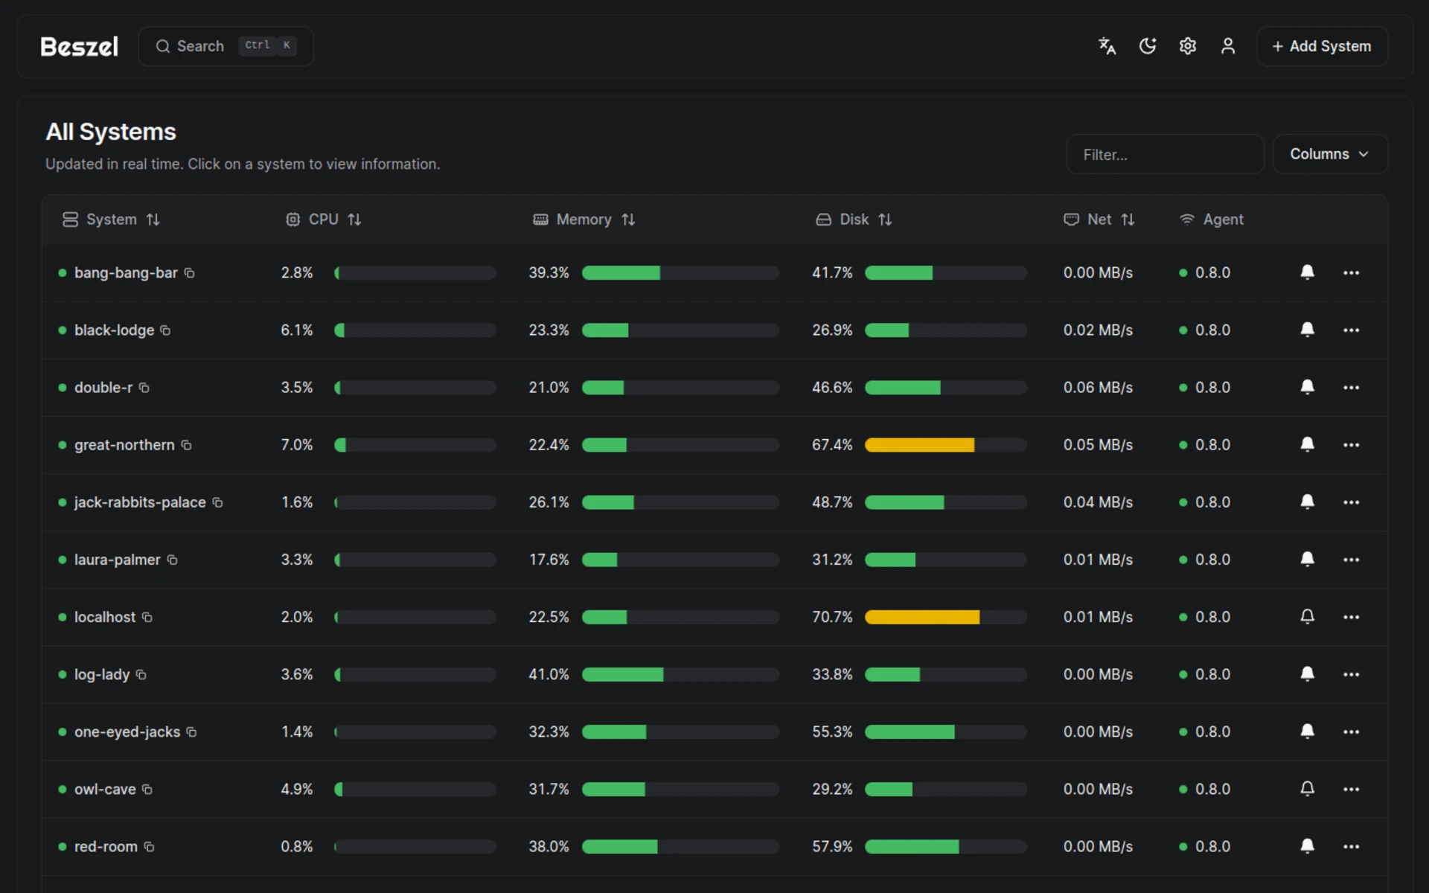
Task: Open more actions menu for jack-rabbits-palace
Action: 1352,502
